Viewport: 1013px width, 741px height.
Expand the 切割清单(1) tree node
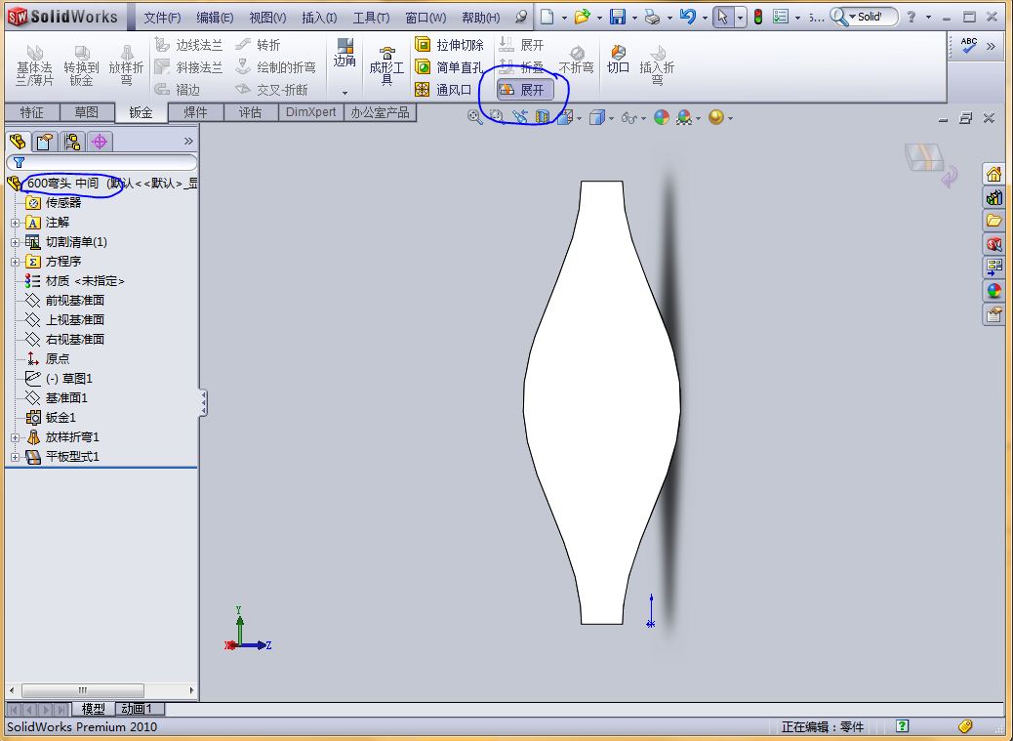(15, 242)
